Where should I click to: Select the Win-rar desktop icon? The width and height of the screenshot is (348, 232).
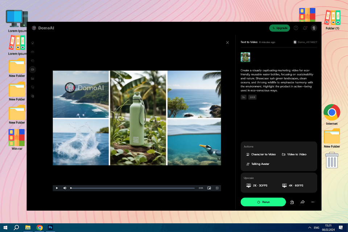[17, 140]
